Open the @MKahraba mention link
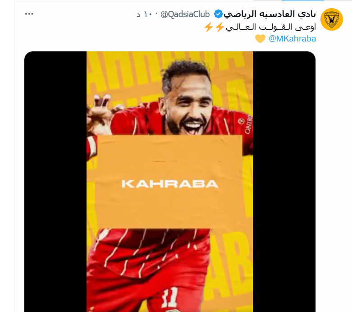This screenshot has width=352, height=312. click(293, 39)
